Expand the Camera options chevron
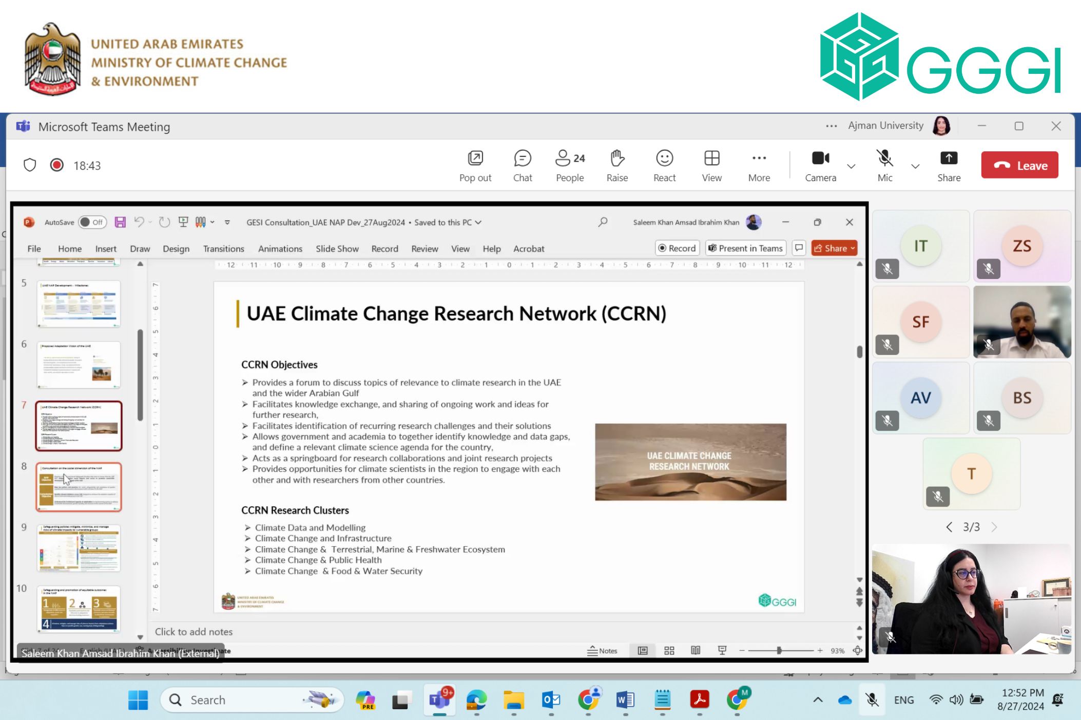This screenshot has width=1081, height=720. pos(851,166)
